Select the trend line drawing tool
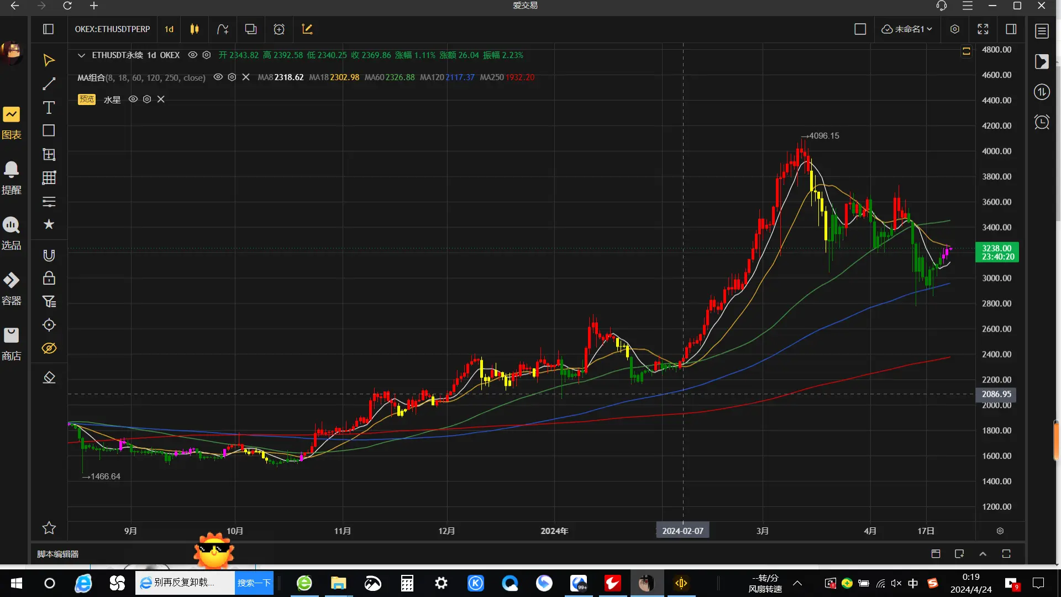Image resolution: width=1061 pixels, height=597 pixels. pyautogui.click(x=49, y=83)
